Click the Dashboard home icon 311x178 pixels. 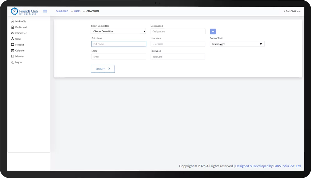click(x=12, y=27)
